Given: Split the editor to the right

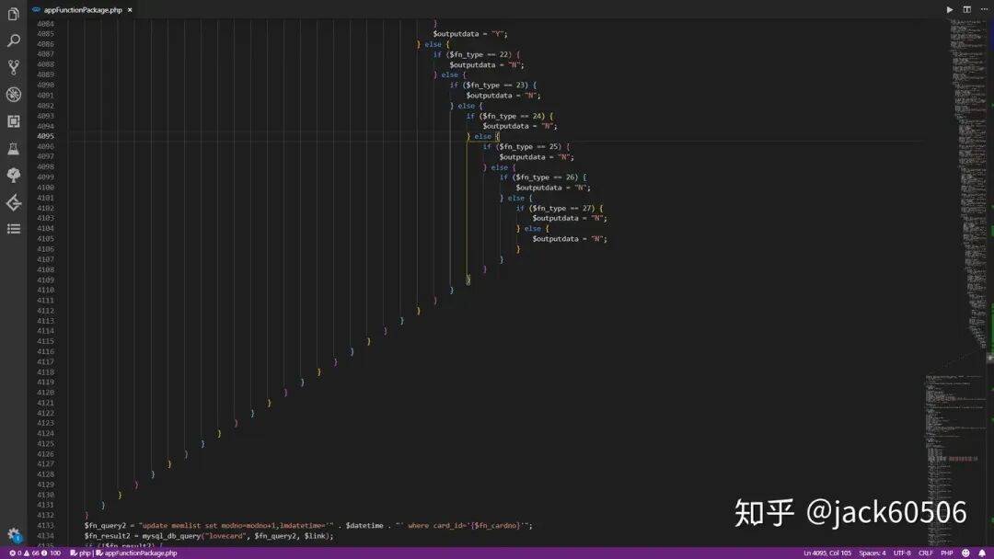Looking at the screenshot, I should click(966, 9).
